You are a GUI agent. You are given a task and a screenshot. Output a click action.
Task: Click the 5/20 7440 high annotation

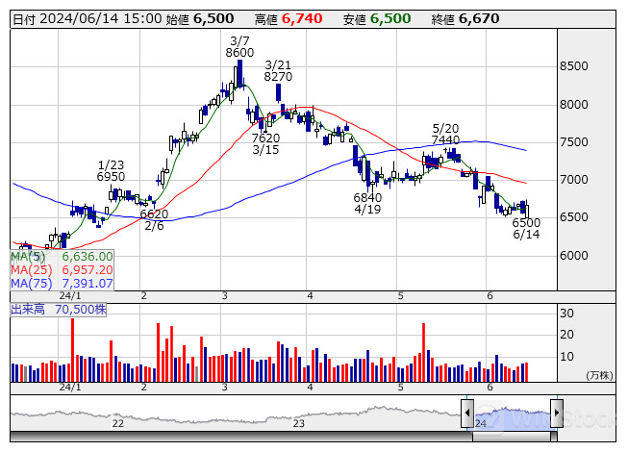445,134
